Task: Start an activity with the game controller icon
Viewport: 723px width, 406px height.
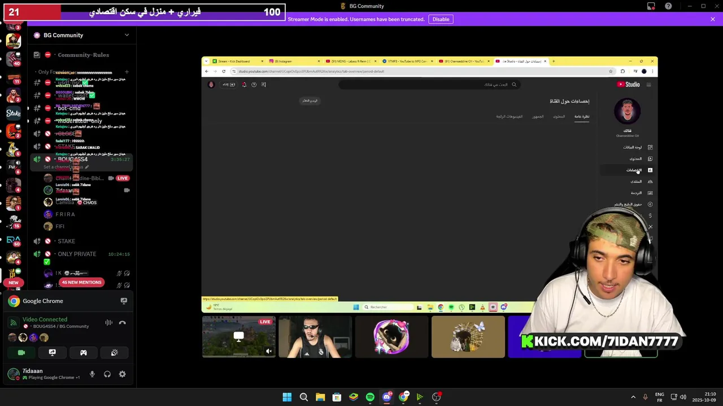Action: pos(83,352)
